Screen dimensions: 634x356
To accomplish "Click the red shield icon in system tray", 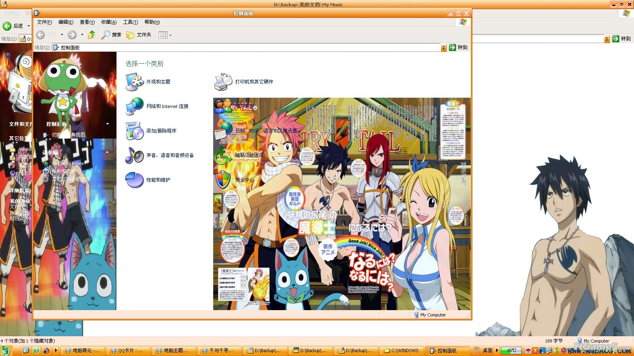I will (563, 350).
